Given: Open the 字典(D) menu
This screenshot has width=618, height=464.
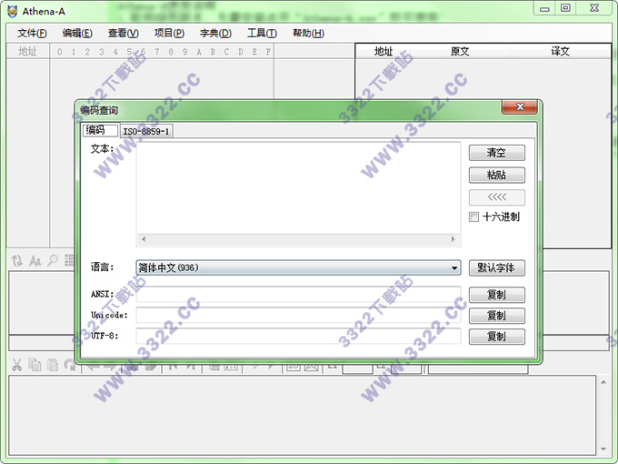Looking at the screenshot, I should 215,33.
